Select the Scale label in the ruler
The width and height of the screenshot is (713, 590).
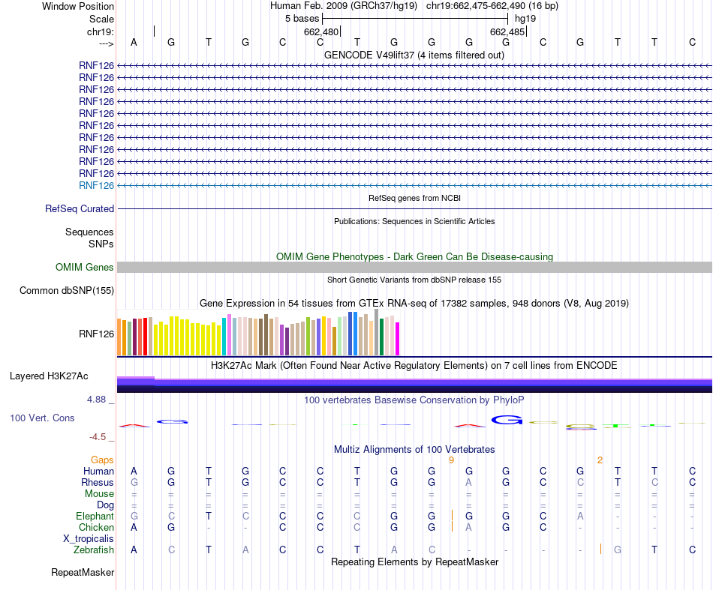(x=101, y=19)
